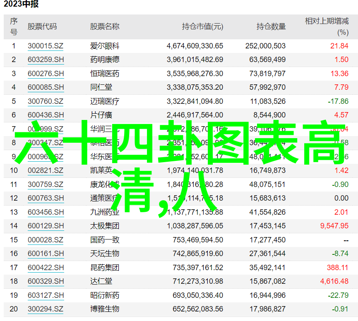Select stock name 天坛生物
This screenshot has height=321, width=358.
pyautogui.click(x=105, y=254)
